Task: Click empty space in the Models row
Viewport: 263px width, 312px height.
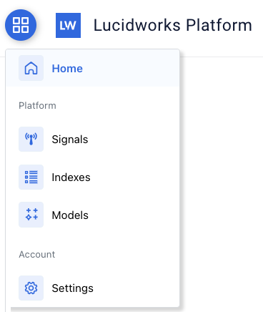Action: 134,215
